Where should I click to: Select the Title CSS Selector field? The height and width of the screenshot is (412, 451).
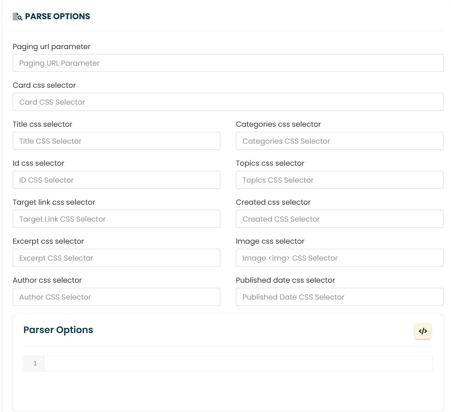pos(116,141)
